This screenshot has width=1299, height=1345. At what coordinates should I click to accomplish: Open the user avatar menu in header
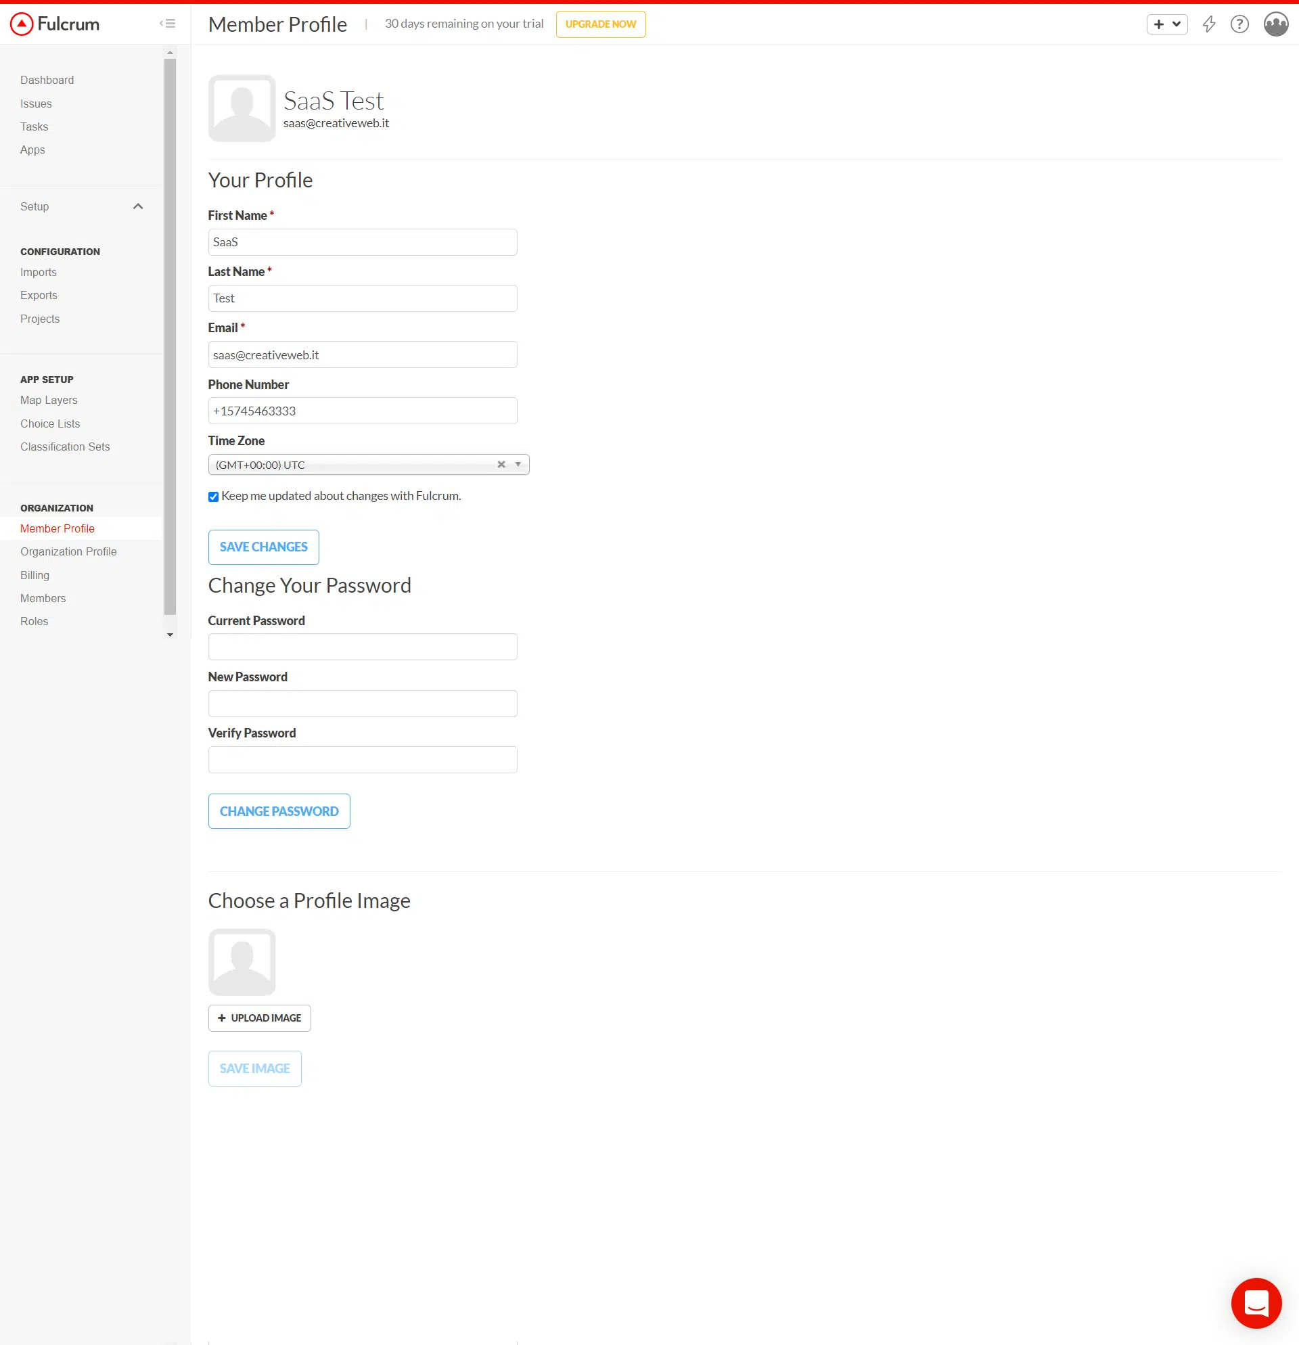coord(1275,25)
